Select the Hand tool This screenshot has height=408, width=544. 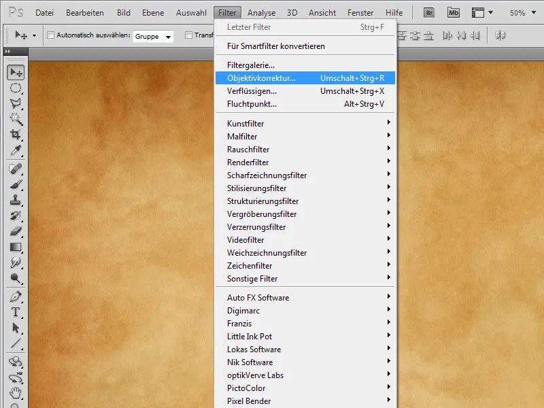coord(16,393)
